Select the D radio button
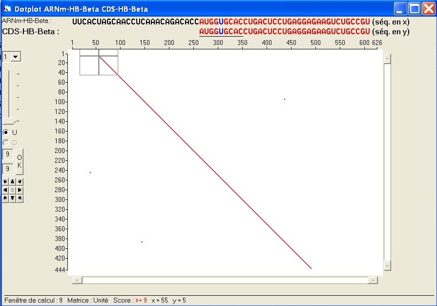This screenshot has height=306, width=437. click(5, 142)
